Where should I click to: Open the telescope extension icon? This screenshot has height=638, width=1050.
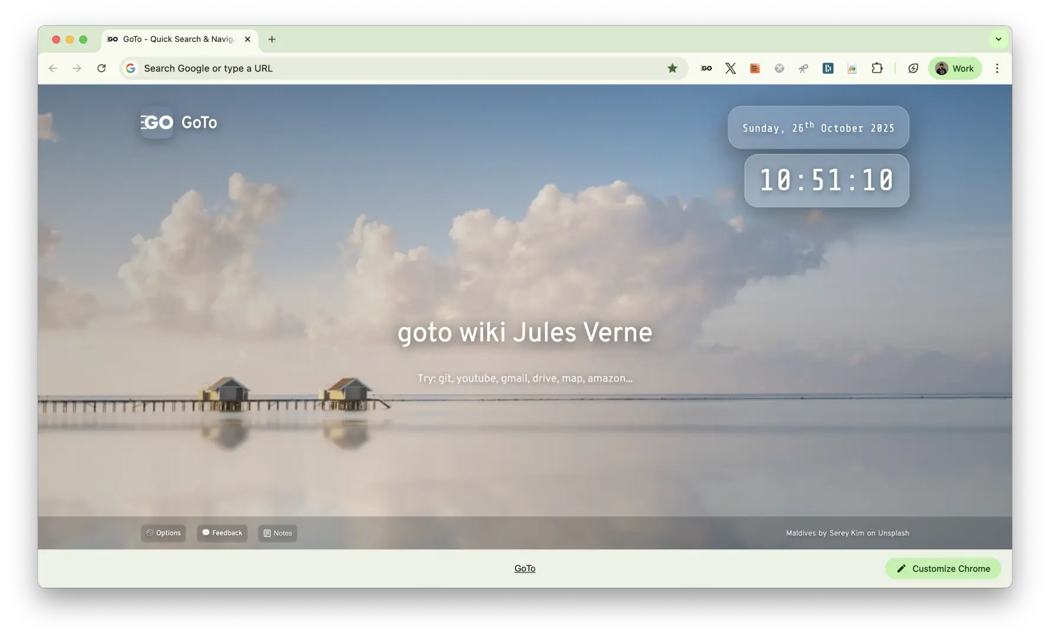pyautogui.click(x=803, y=68)
